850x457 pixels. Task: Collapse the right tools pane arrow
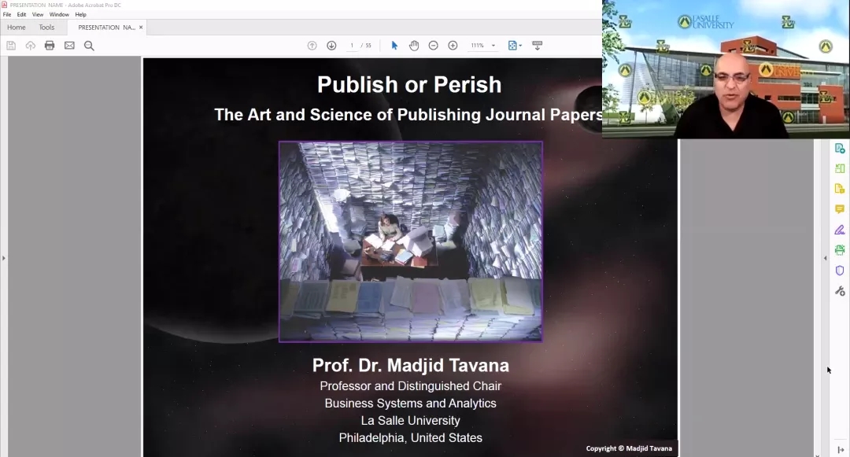point(825,258)
